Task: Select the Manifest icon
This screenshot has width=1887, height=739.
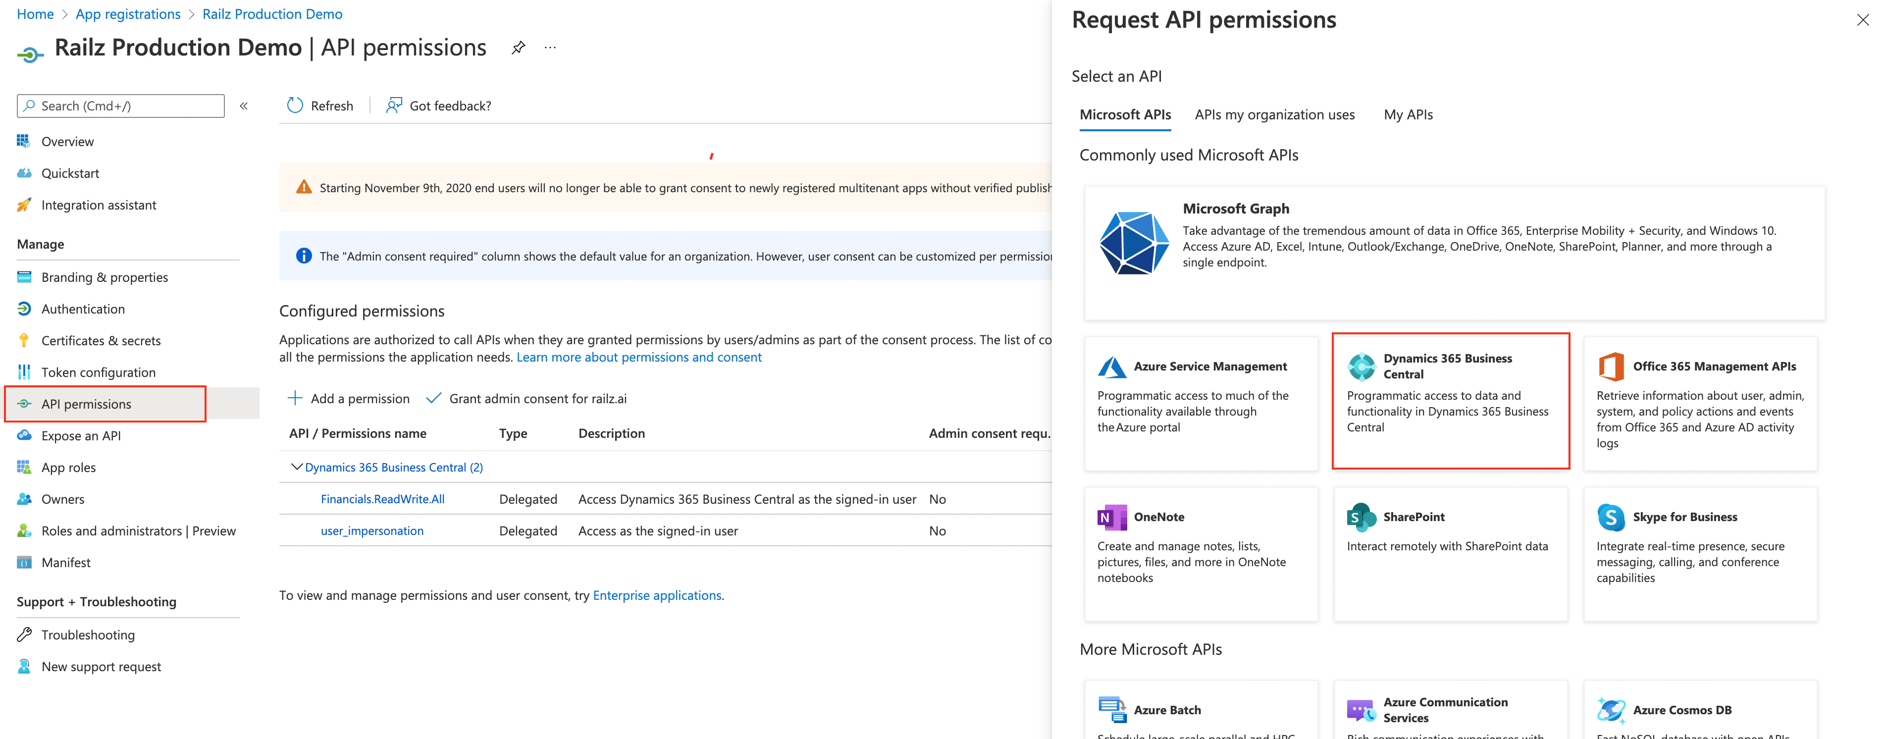Action: [24, 562]
